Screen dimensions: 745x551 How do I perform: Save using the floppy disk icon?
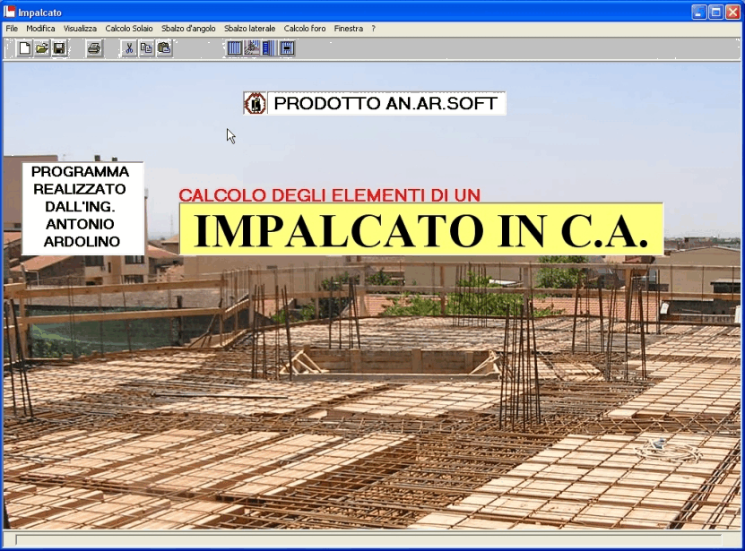(58, 48)
